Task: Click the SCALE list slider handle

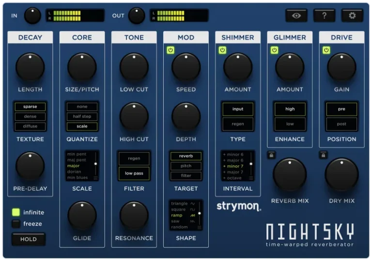Action: click(95, 164)
